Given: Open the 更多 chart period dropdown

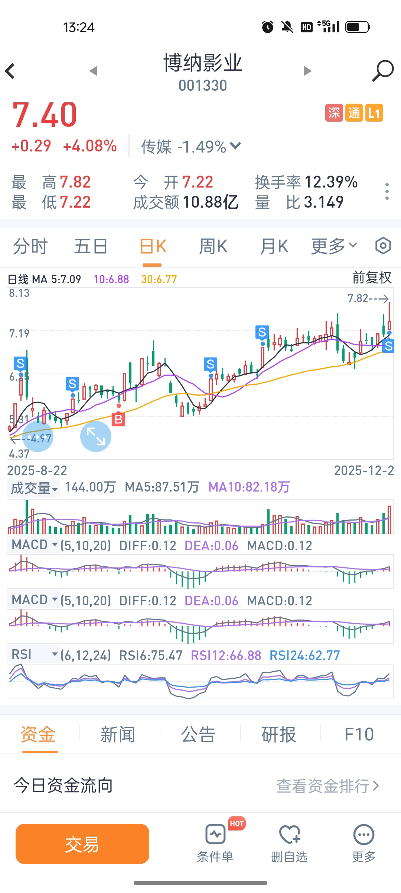Looking at the screenshot, I should point(334,246).
